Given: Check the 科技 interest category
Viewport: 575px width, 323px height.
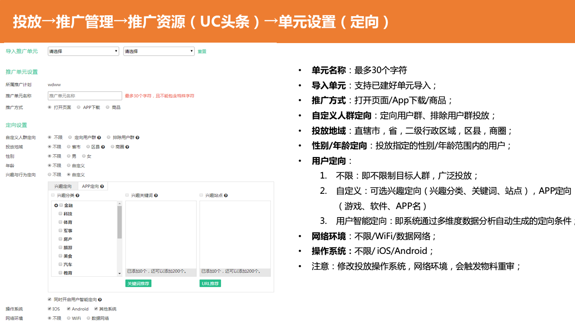Looking at the screenshot, I should [61, 214].
